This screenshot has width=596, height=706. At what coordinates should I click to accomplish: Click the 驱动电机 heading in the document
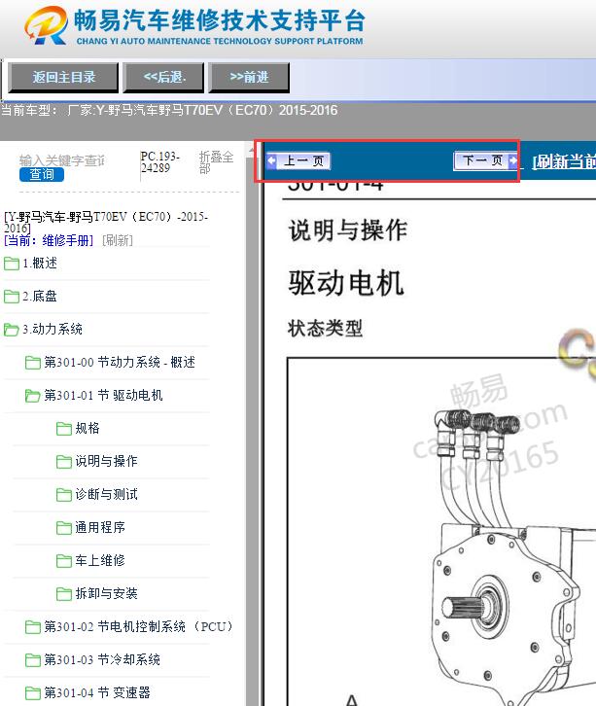click(346, 283)
